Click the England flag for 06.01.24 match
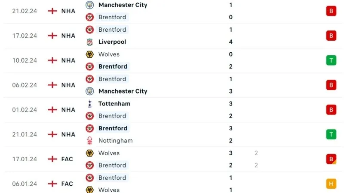344x193 pixels. pos(52,184)
